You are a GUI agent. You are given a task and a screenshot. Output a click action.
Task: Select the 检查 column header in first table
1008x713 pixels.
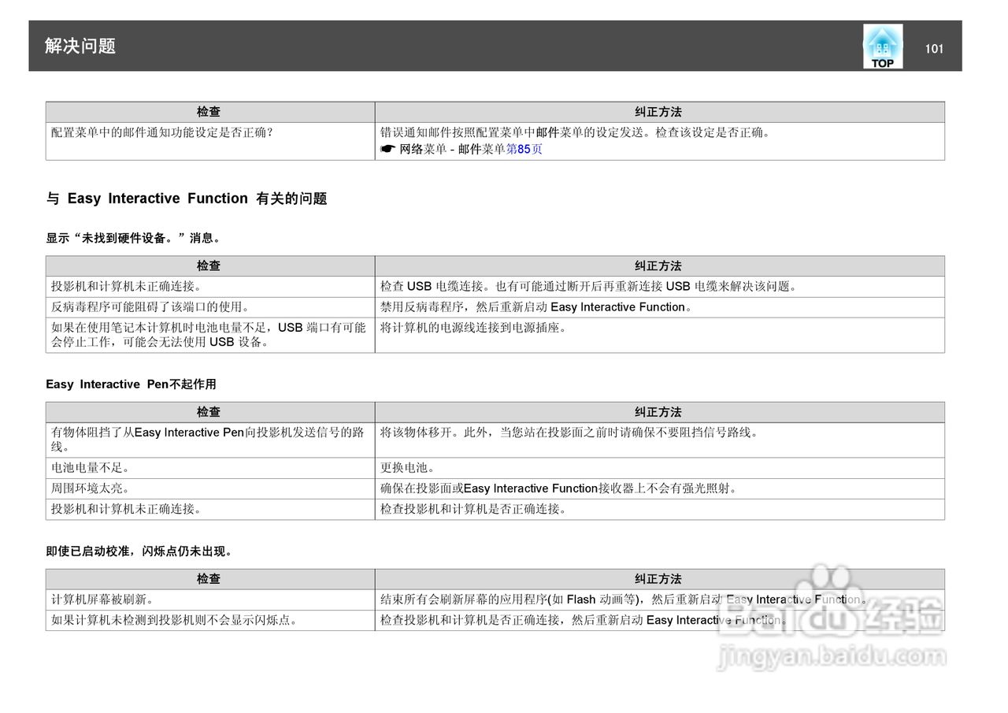point(209,112)
